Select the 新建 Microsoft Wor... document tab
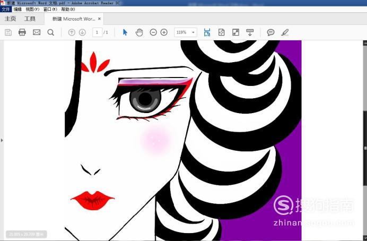 tap(74, 19)
